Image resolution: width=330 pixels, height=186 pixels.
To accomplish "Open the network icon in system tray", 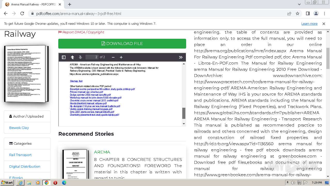I will [299, 183].
